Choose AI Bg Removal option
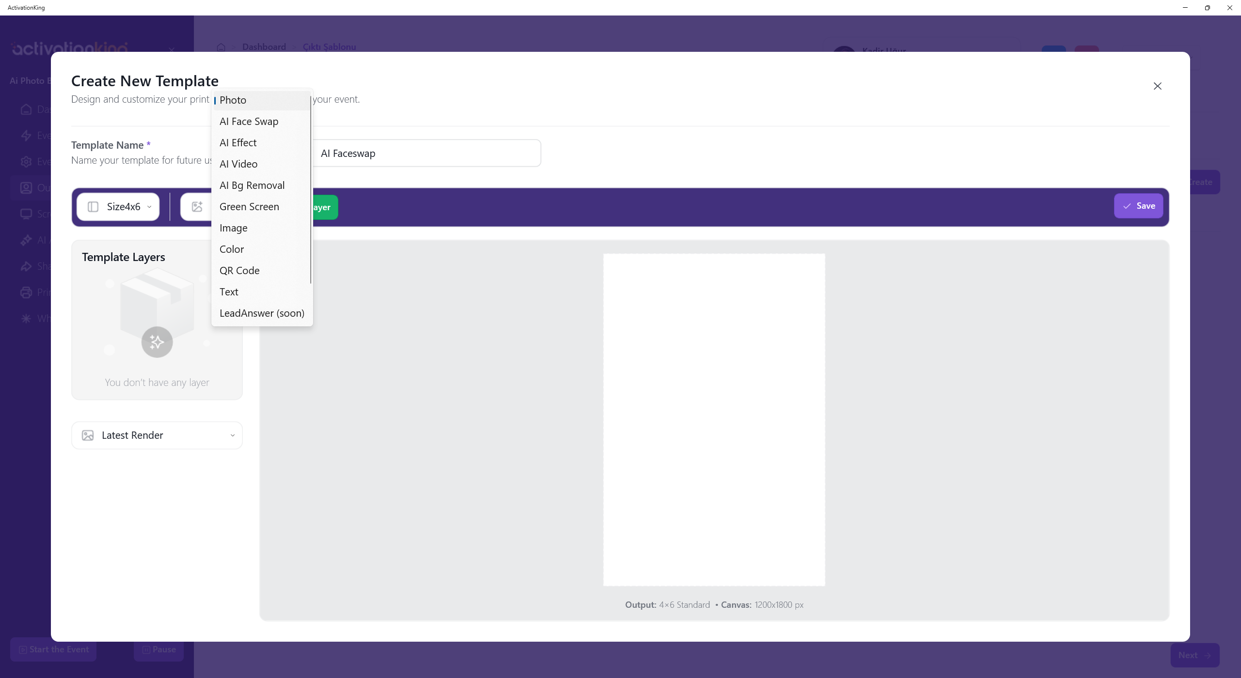 252,185
